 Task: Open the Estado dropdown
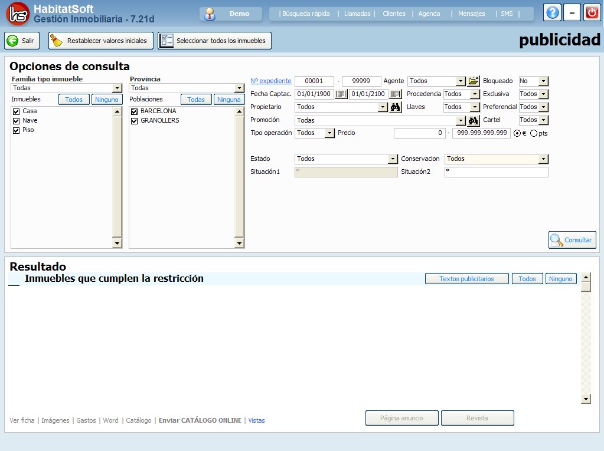click(x=393, y=159)
